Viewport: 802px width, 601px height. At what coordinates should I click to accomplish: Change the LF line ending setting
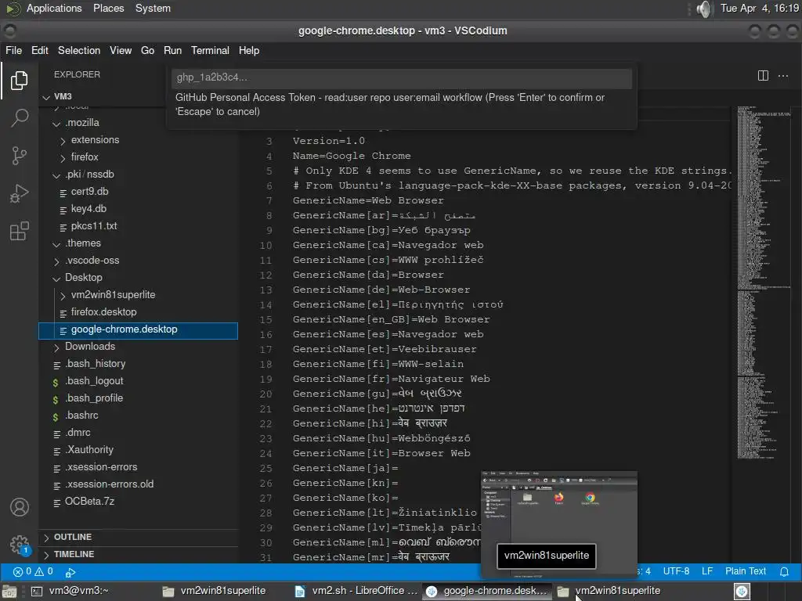(707, 571)
